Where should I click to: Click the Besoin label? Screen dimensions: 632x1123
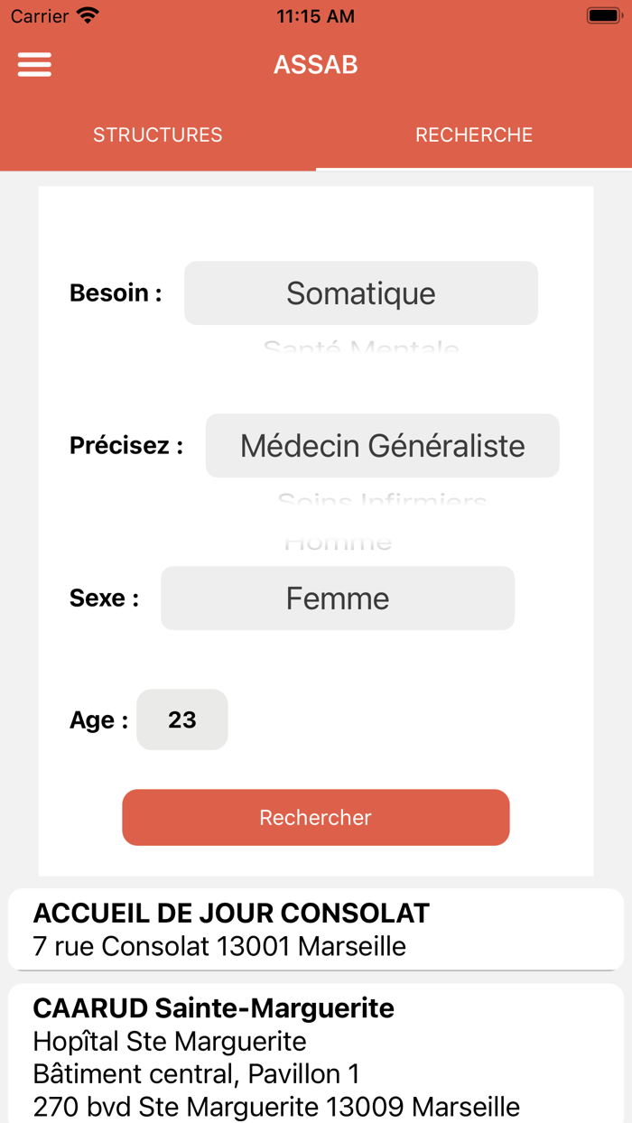coord(116,293)
